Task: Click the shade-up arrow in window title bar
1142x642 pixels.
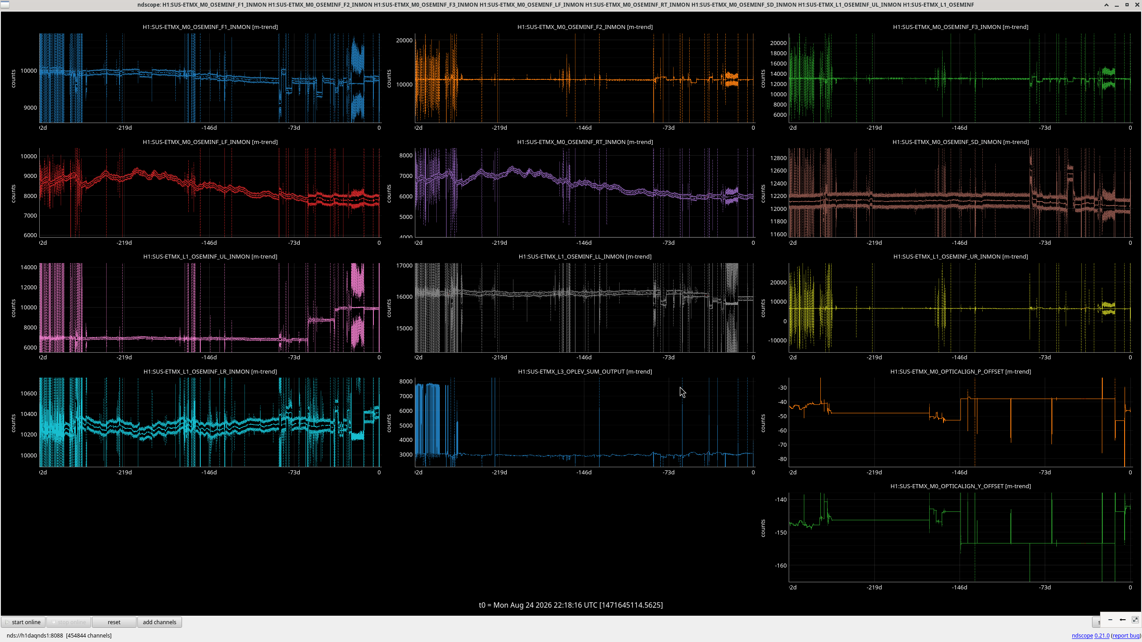Action: coord(1106,4)
